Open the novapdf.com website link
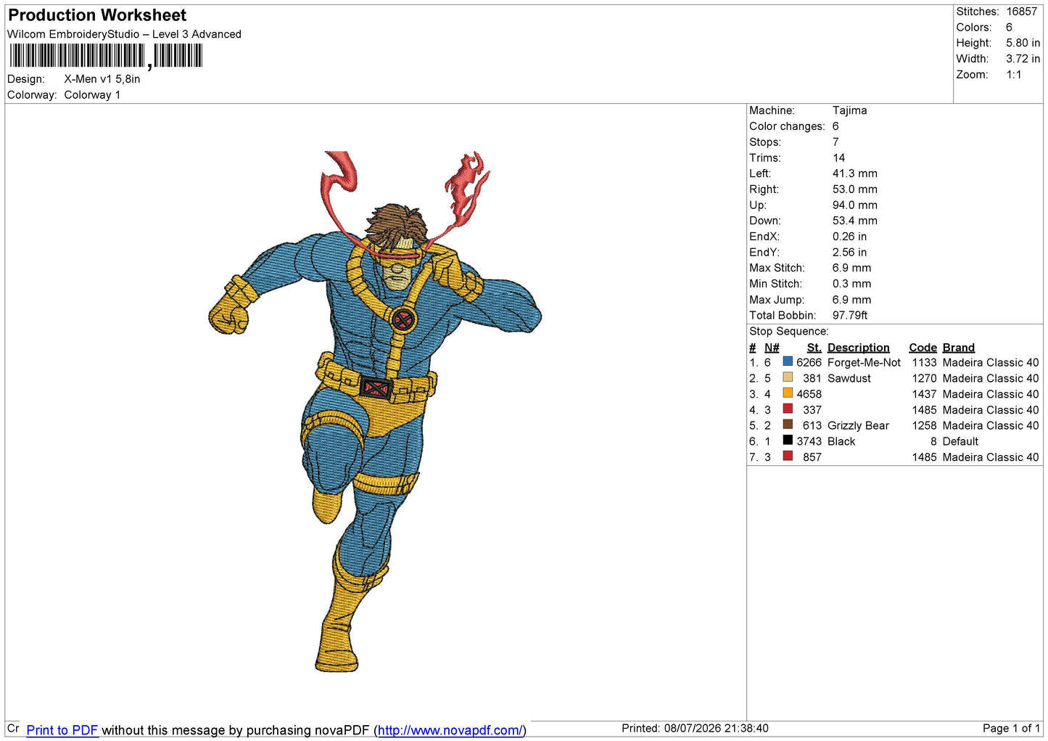Image resolution: width=1048 pixels, height=741 pixels. 450,730
